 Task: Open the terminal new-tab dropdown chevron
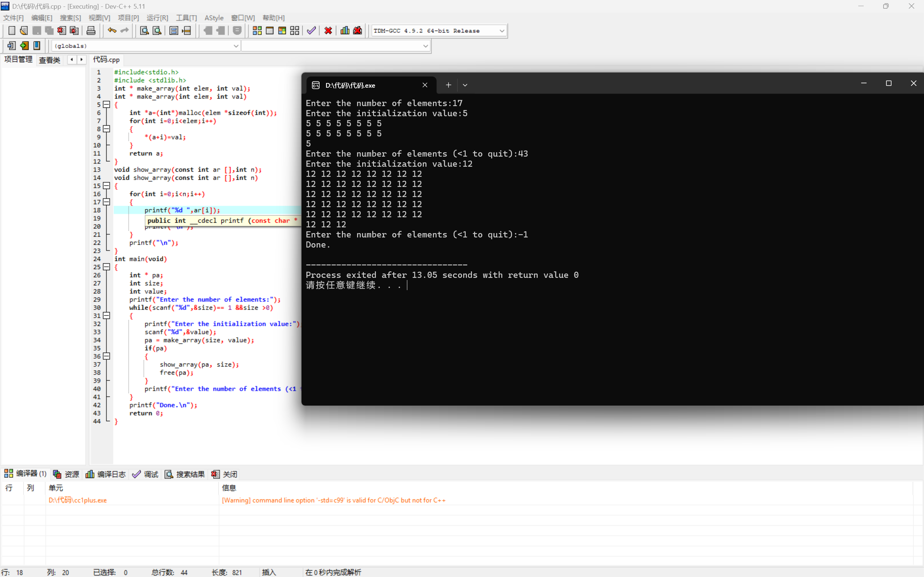465,85
